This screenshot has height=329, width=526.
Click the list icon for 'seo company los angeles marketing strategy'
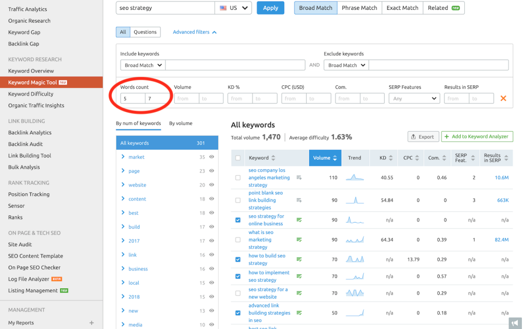click(299, 177)
